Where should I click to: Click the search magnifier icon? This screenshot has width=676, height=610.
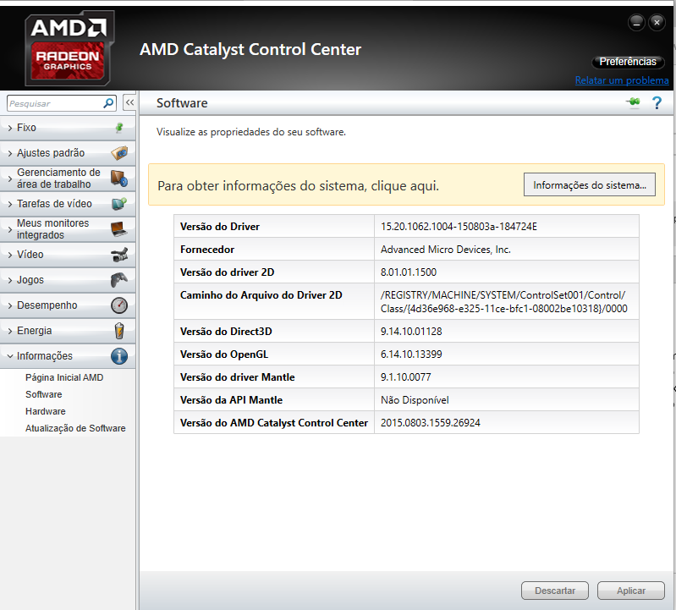pyautogui.click(x=108, y=103)
